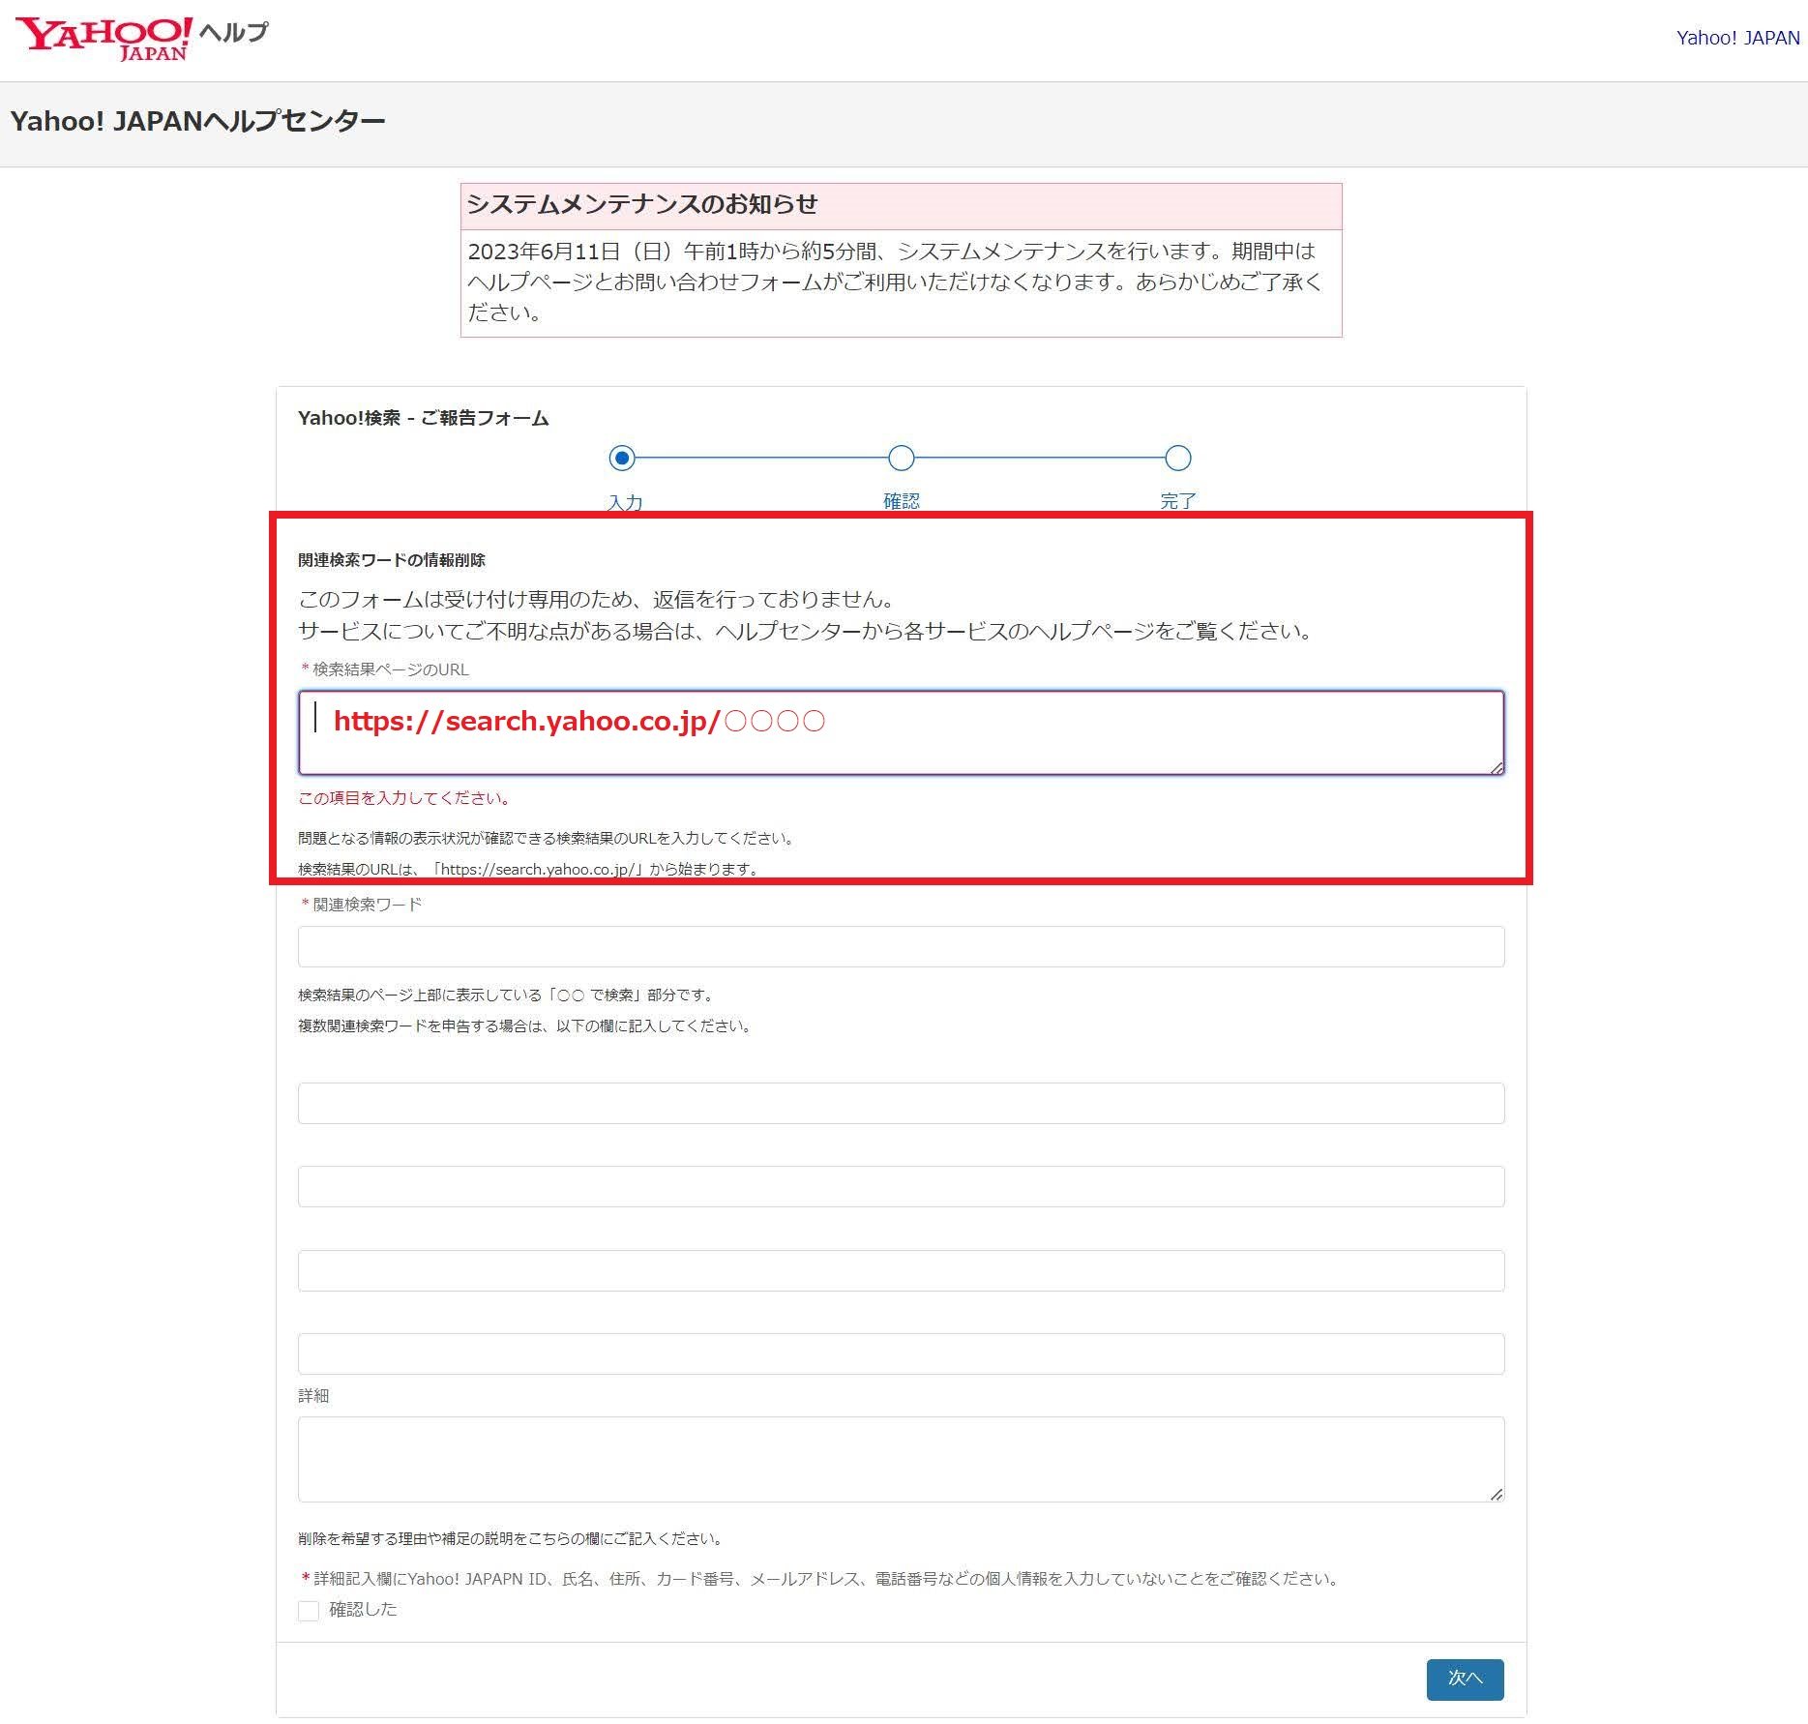Click the システムメンテナンスのお知らせ notice title
This screenshot has height=1724, width=1808.
(642, 204)
